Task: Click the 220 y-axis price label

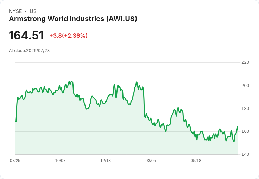Action: tap(245, 62)
